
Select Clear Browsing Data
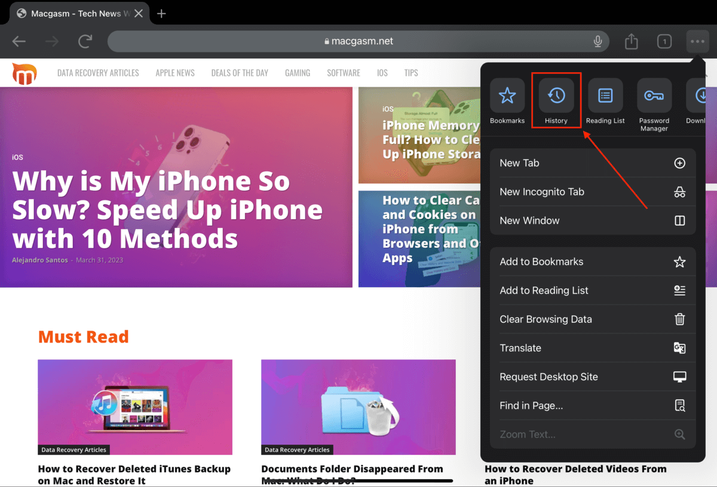pyautogui.click(x=546, y=319)
